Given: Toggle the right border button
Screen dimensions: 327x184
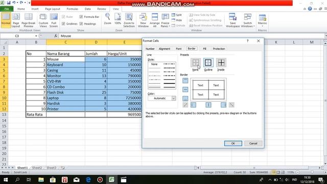Looking at the screenshot, I should 223,105.
